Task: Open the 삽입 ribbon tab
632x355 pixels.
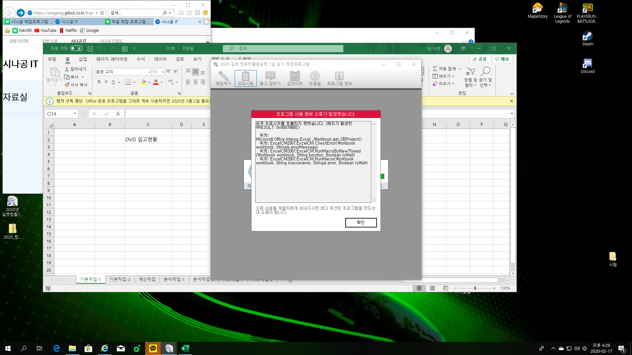Action: coord(83,59)
